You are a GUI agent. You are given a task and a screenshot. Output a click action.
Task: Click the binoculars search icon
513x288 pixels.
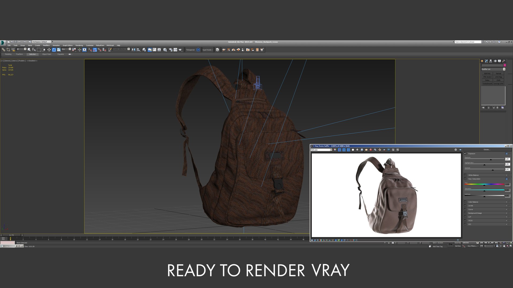coord(483,42)
